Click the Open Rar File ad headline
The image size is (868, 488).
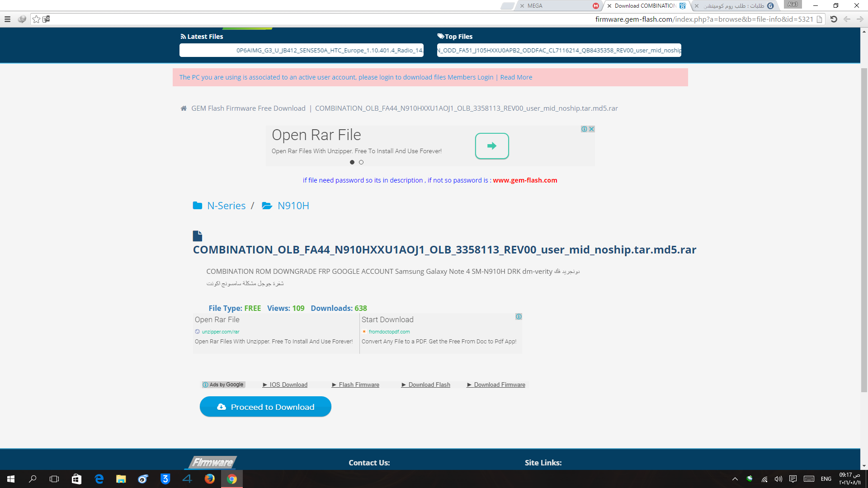click(316, 135)
